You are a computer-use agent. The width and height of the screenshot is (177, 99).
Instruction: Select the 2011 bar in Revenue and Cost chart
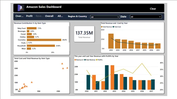coord(158,46)
